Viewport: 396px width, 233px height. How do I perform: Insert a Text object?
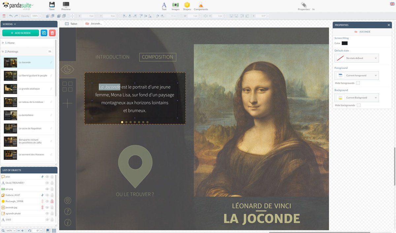[x=164, y=6]
